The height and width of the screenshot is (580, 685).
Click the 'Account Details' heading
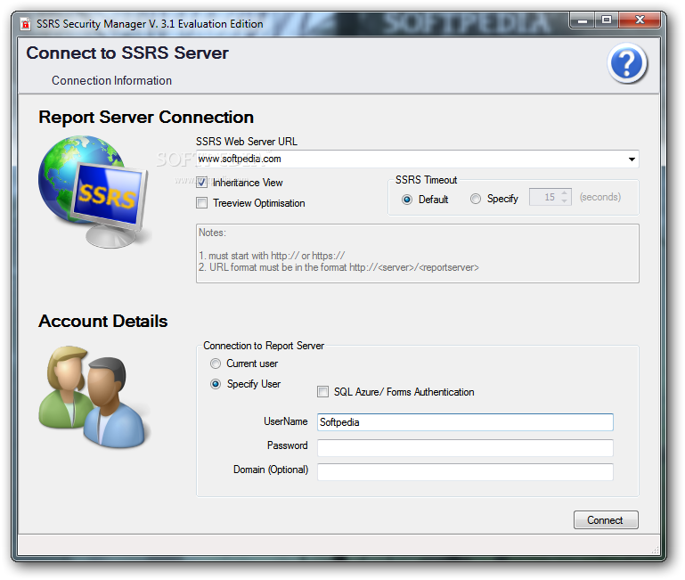tap(103, 322)
